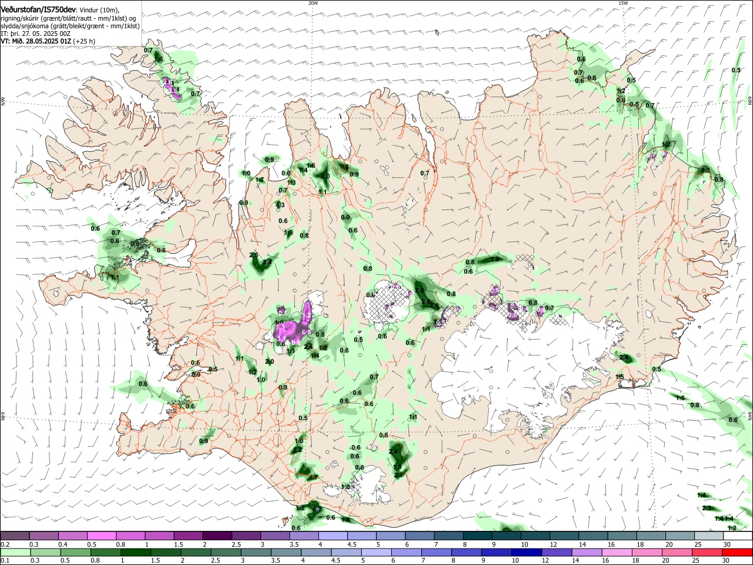Select the white 30 swatch on snow scale
Viewport: 753px width, 565px height.
(738, 536)
